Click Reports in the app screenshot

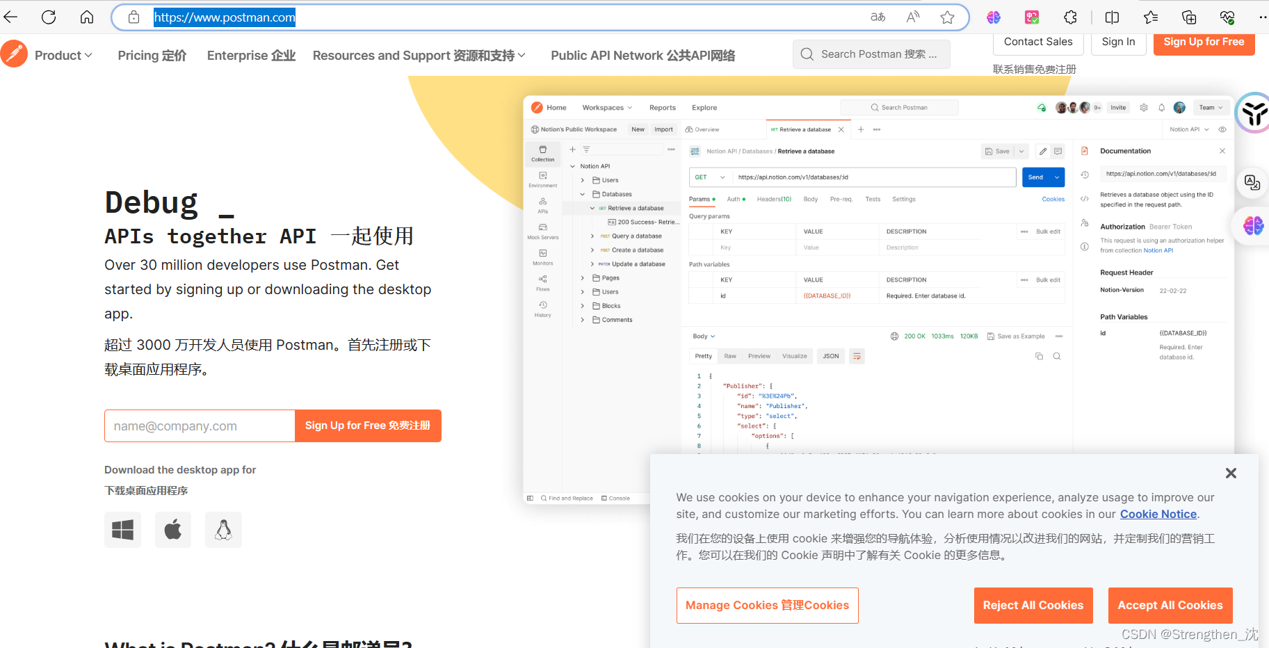click(x=663, y=108)
